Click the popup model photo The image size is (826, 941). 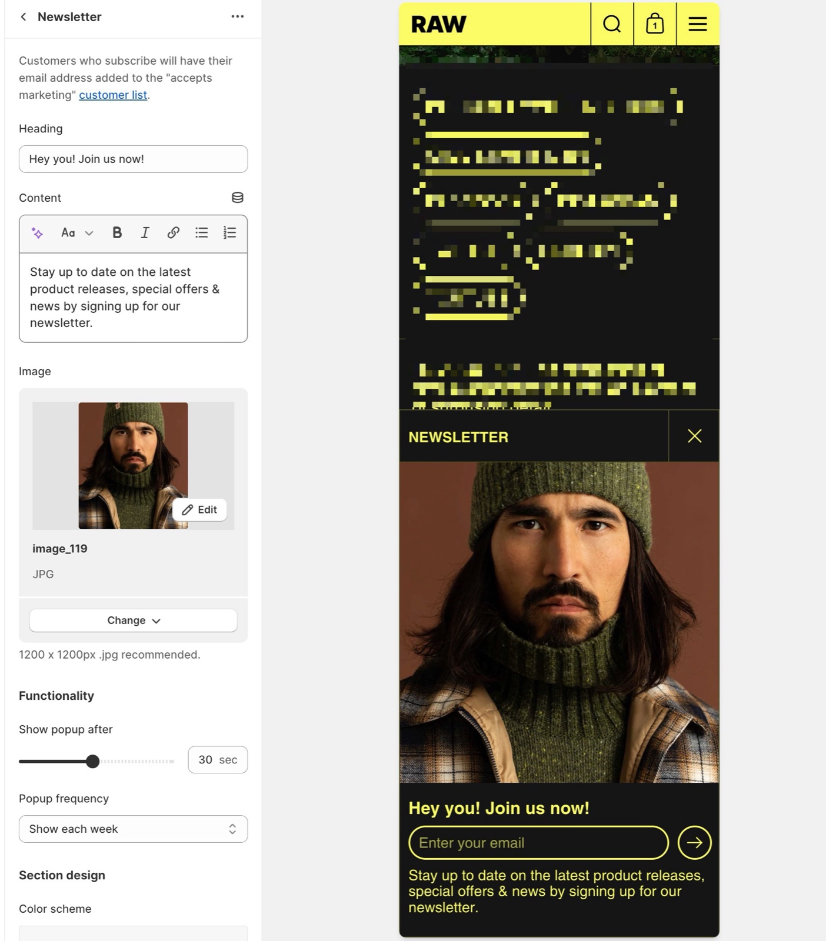(559, 622)
